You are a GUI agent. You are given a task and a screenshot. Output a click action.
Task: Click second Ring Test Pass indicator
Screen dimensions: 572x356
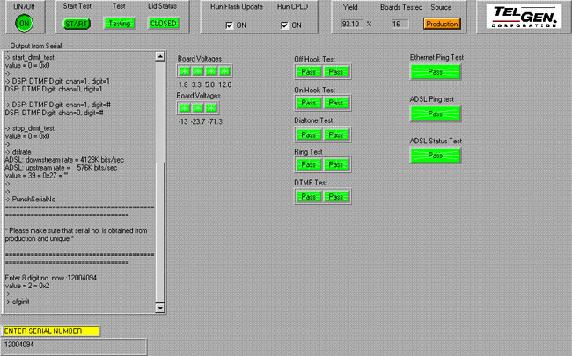pyautogui.click(x=336, y=164)
